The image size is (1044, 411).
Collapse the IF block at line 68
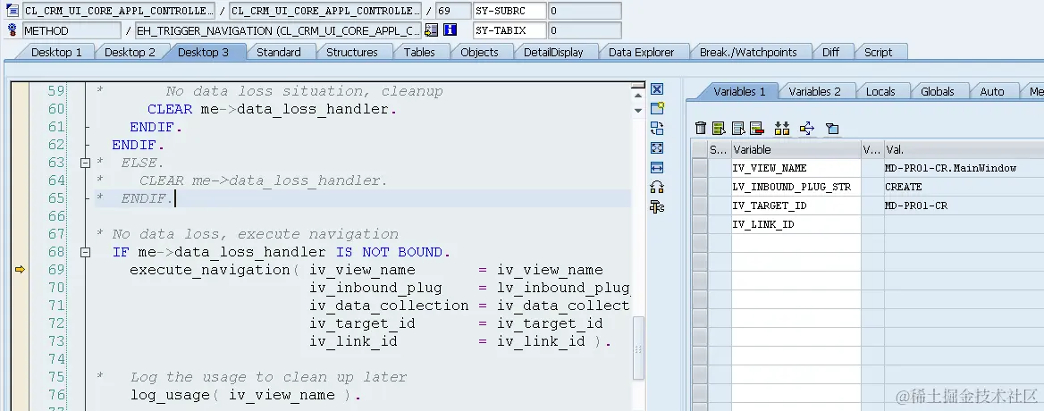click(85, 252)
